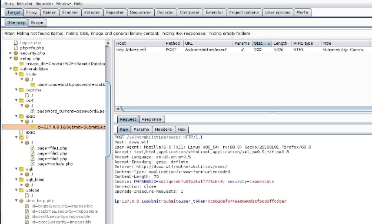Collapse the view_help.php tree node
This screenshot has height=224, width=372.
[x=16, y=200]
